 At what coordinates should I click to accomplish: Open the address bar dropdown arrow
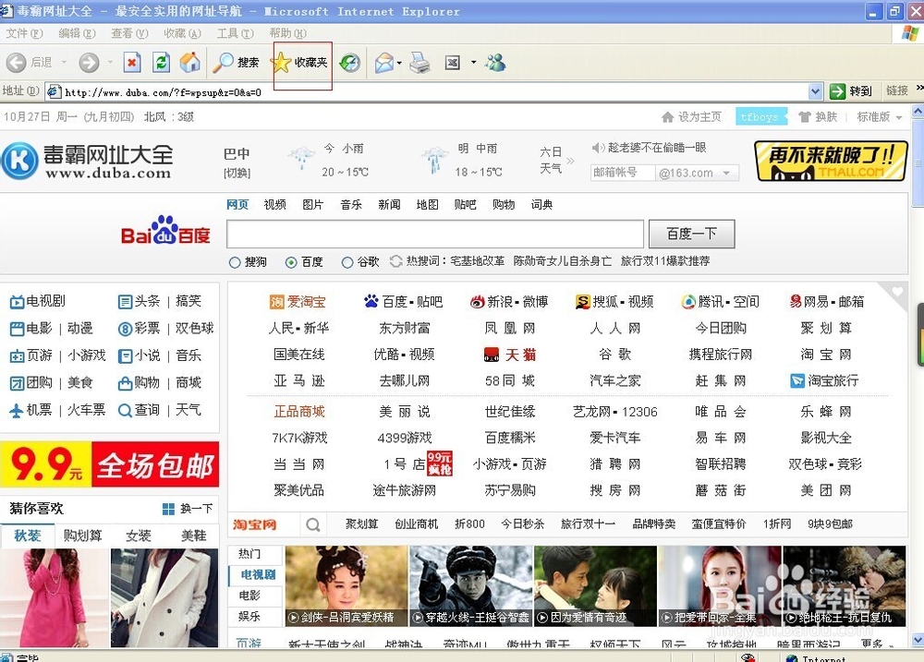click(x=816, y=91)
